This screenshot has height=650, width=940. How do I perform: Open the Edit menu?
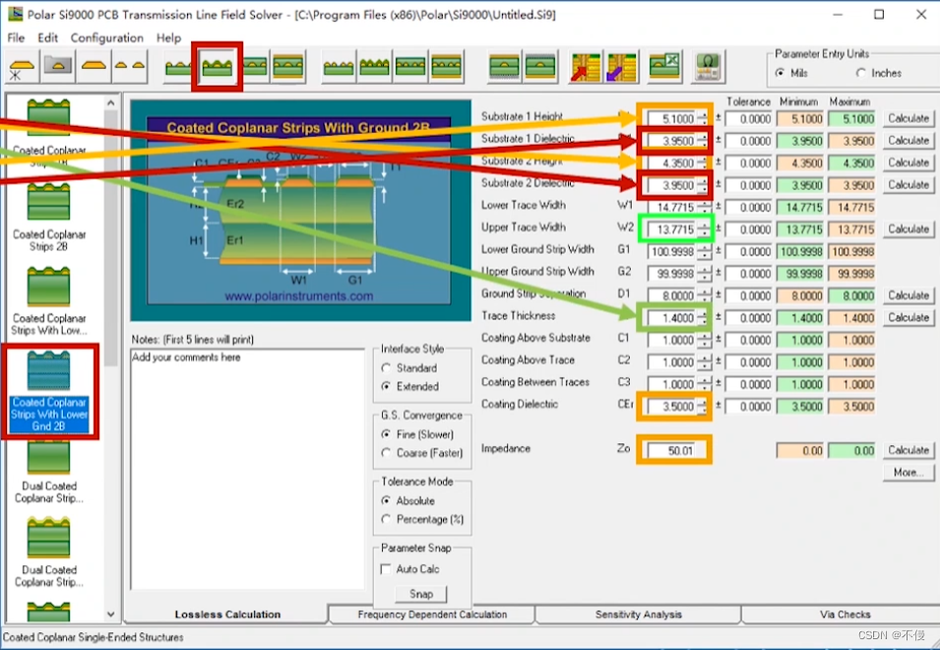click(x=47, y=37)
